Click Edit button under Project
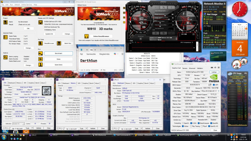This screenshot has width=251, height=141. 29,29
